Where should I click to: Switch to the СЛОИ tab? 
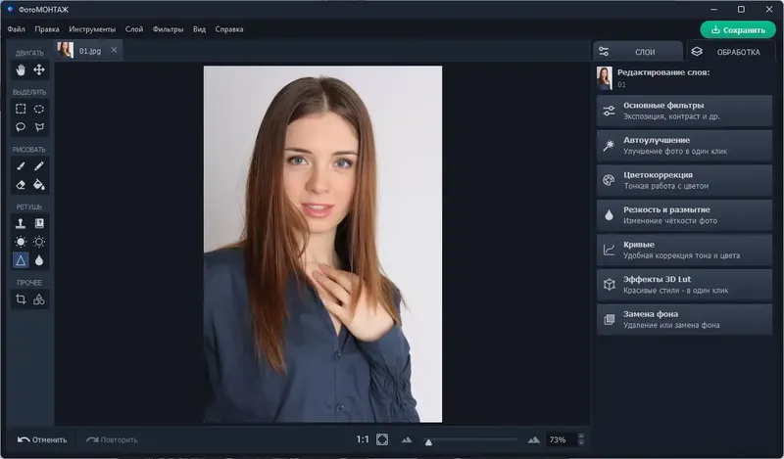[x=638, y=52]
